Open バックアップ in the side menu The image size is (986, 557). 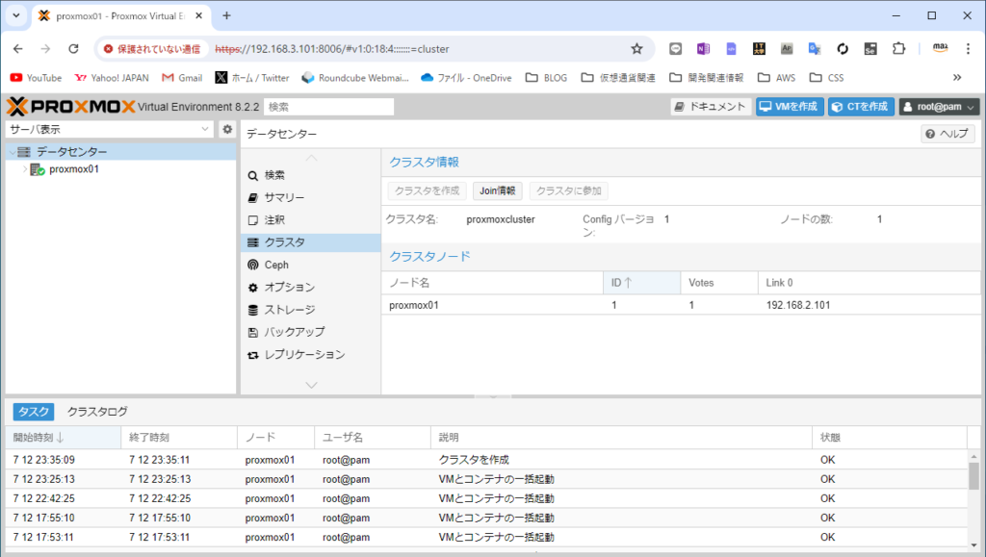294,332
